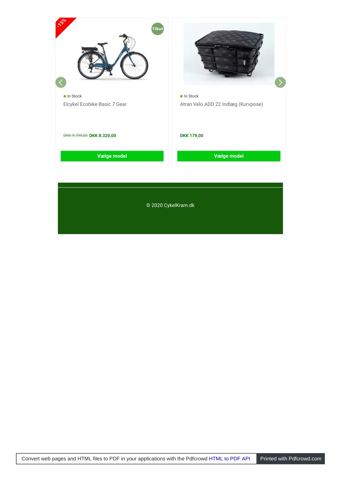Click the crossed-out price DKK 9.799,00
The image size is (341, 481).
76,135
